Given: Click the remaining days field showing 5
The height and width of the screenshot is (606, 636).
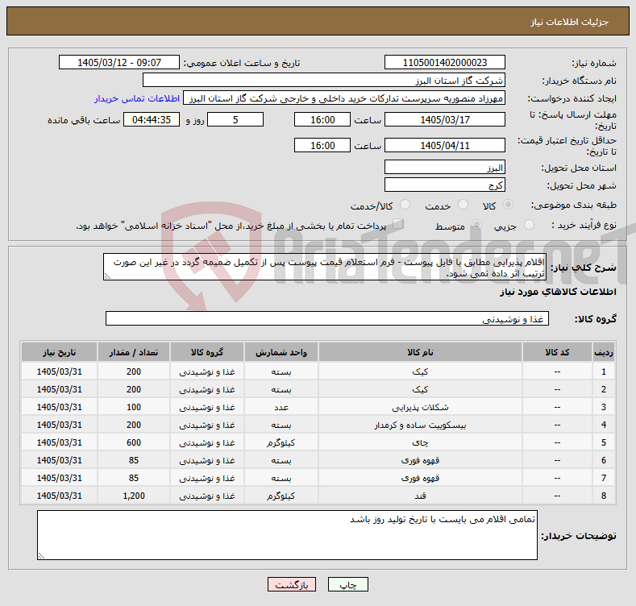Looking at the screenshot, I should point(235,119).
